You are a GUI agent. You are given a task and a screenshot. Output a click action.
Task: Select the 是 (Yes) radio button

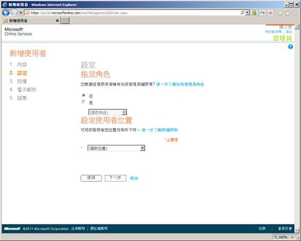point(83,102)
